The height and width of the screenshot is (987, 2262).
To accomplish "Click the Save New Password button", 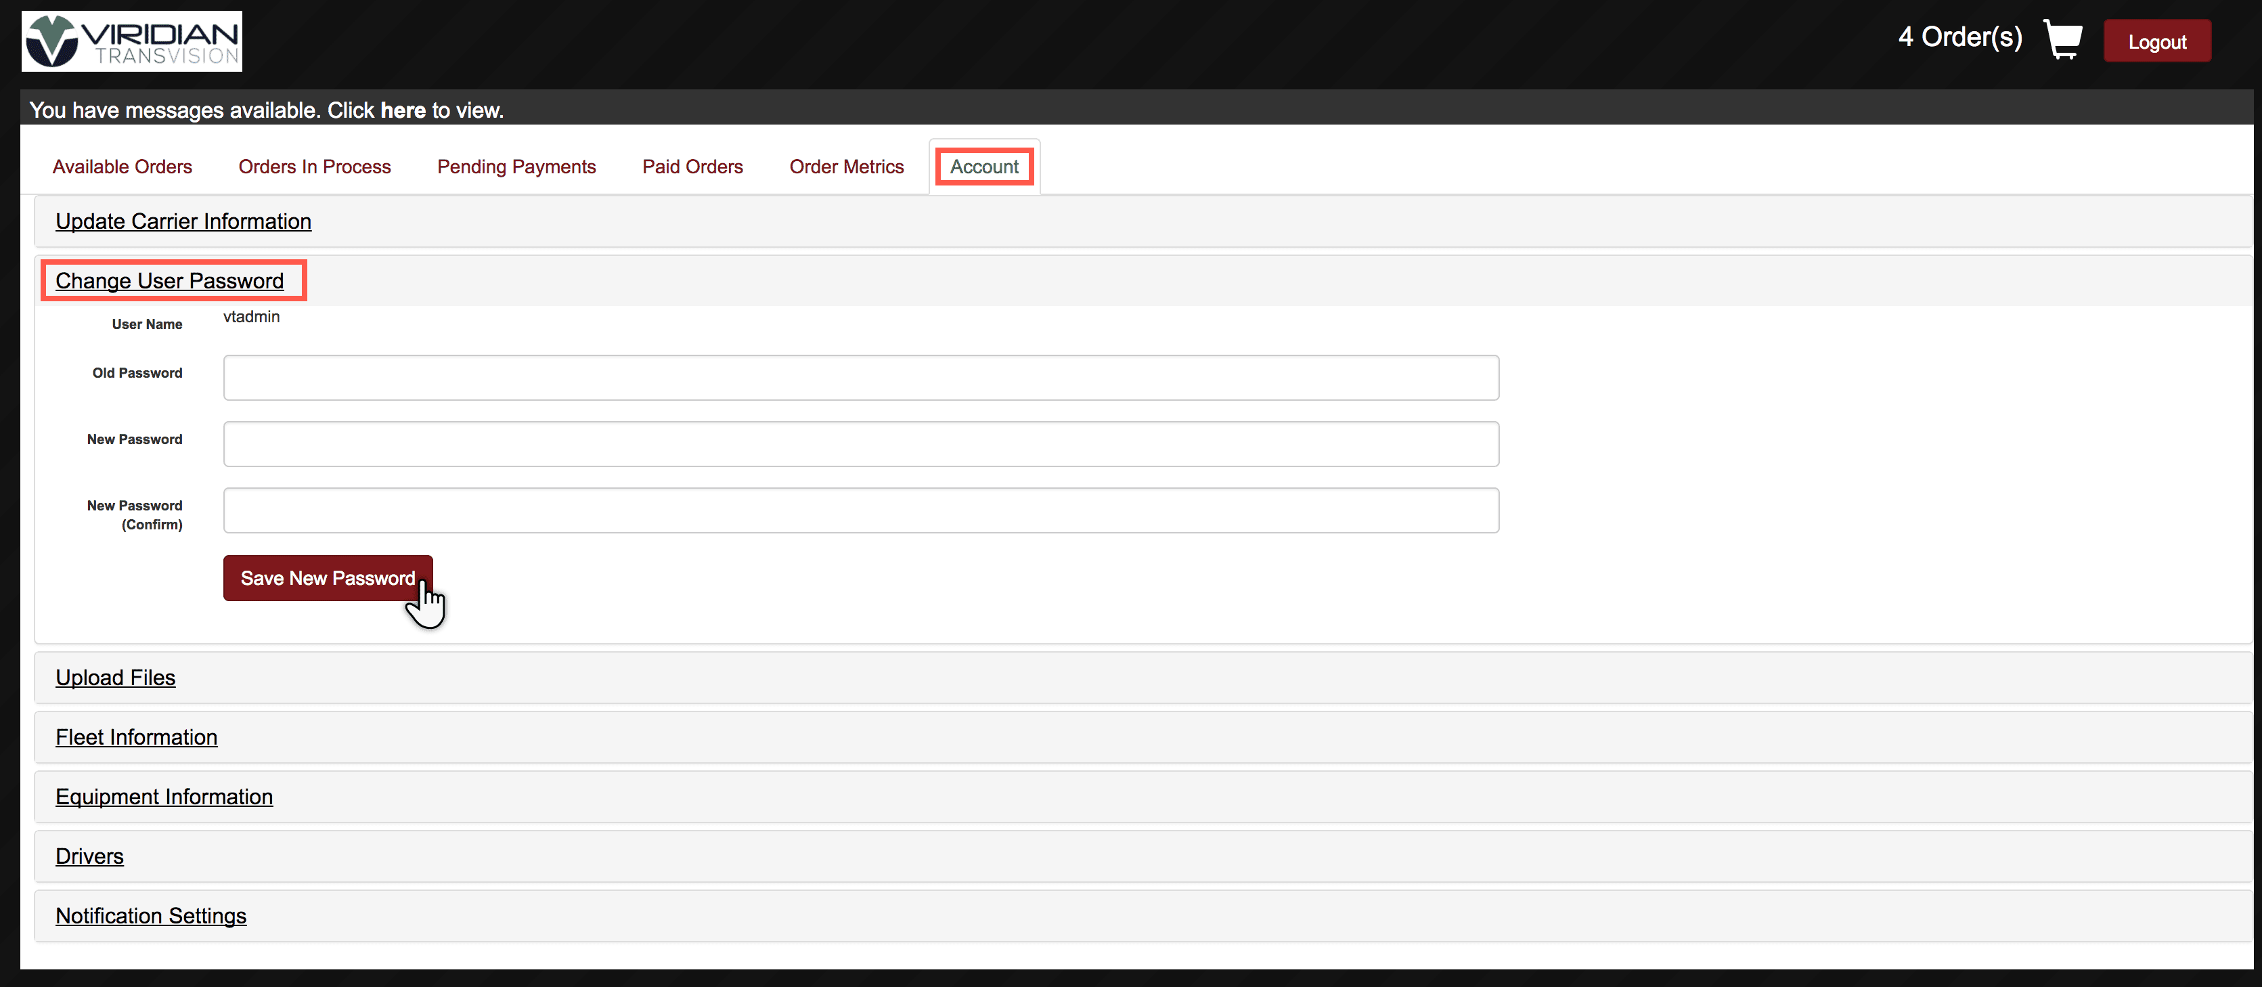I will click(x=327, y=578).
